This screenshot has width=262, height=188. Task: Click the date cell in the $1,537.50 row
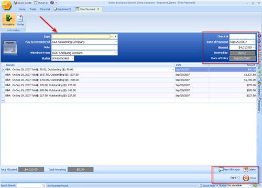point(192,75)
